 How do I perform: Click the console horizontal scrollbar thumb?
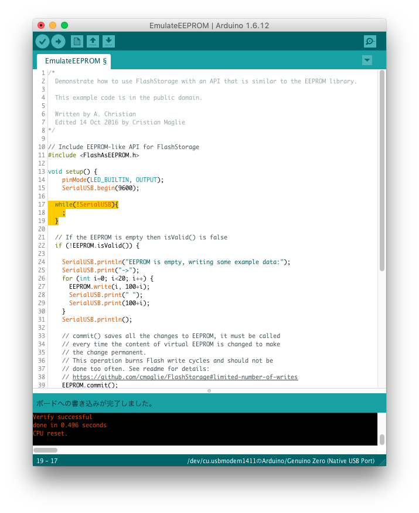45,450
